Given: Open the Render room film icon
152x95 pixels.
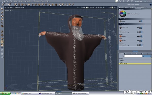Looking at the screenshot, I should click(132, 1).
